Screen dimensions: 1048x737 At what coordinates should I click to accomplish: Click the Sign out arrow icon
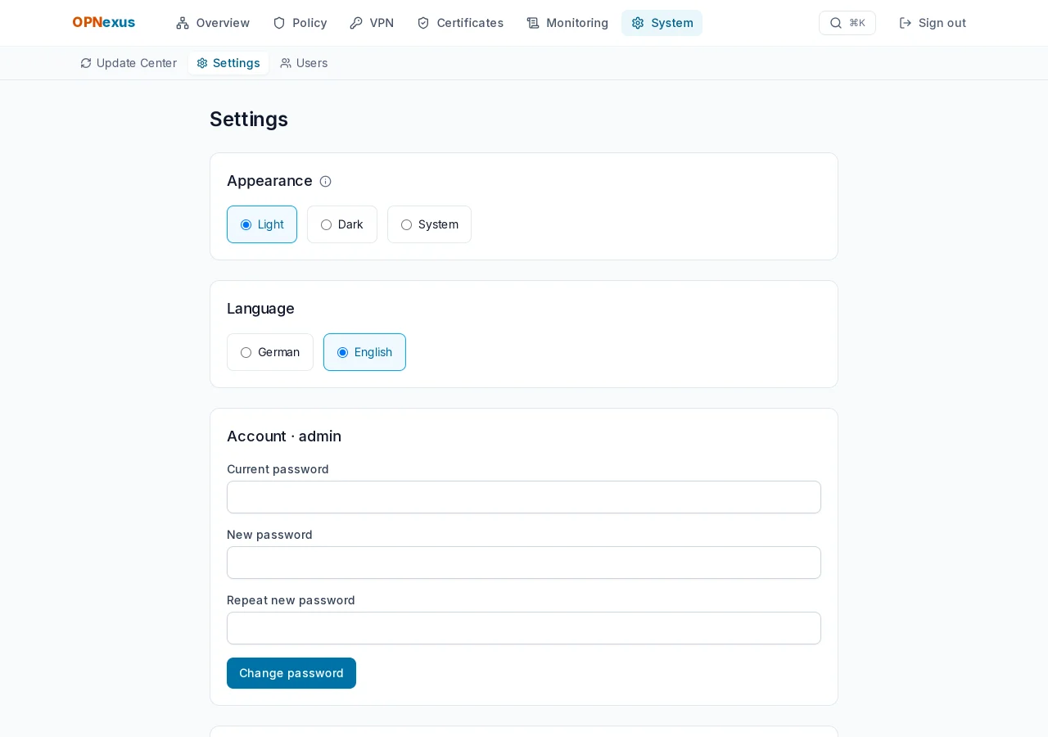pyautogui.click(x=906, y=23)
